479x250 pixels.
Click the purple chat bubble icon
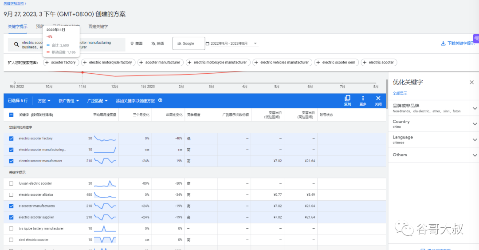pos(476,39)
